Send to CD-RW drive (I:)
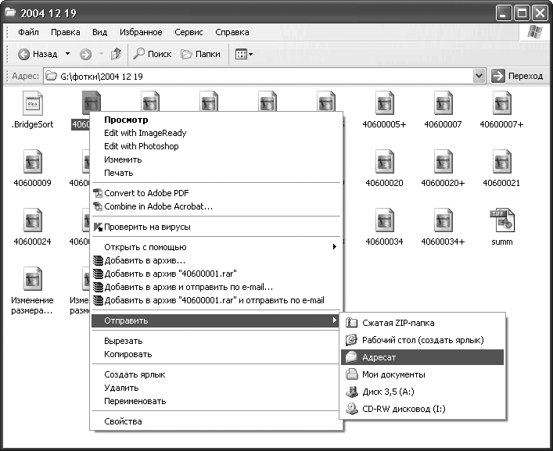 (403, 409)
